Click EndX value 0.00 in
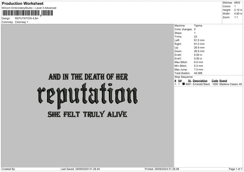 tap(198, 55)
